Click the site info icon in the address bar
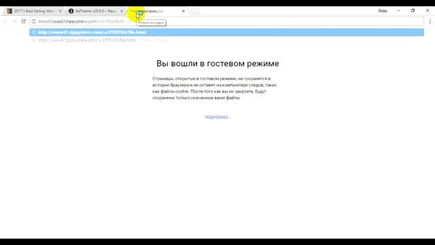Image resolution: width=435 pixels, height=245 pixels. point(34,21)
